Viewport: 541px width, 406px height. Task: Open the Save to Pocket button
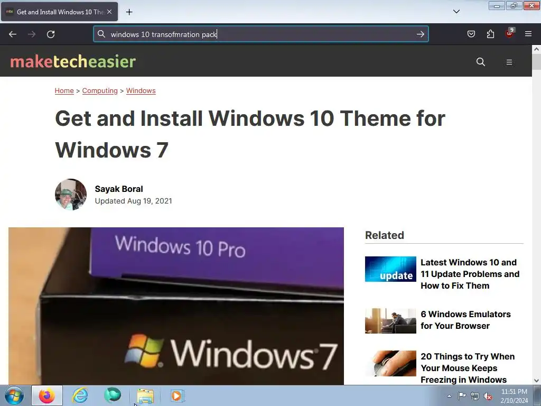(x=471, y=34)
